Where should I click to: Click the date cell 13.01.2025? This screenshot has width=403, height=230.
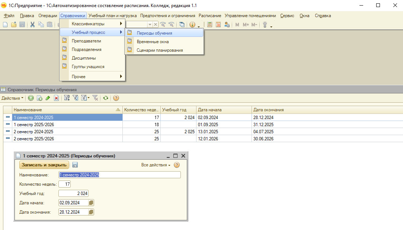point(224,132)
